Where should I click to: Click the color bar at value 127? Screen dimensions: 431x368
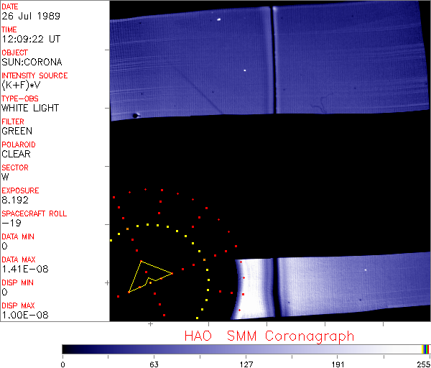point(245,349)
